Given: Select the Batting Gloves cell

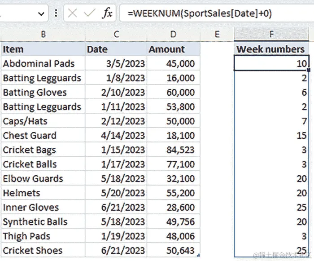Looking at the screenshot, I should tap(43, 92).
